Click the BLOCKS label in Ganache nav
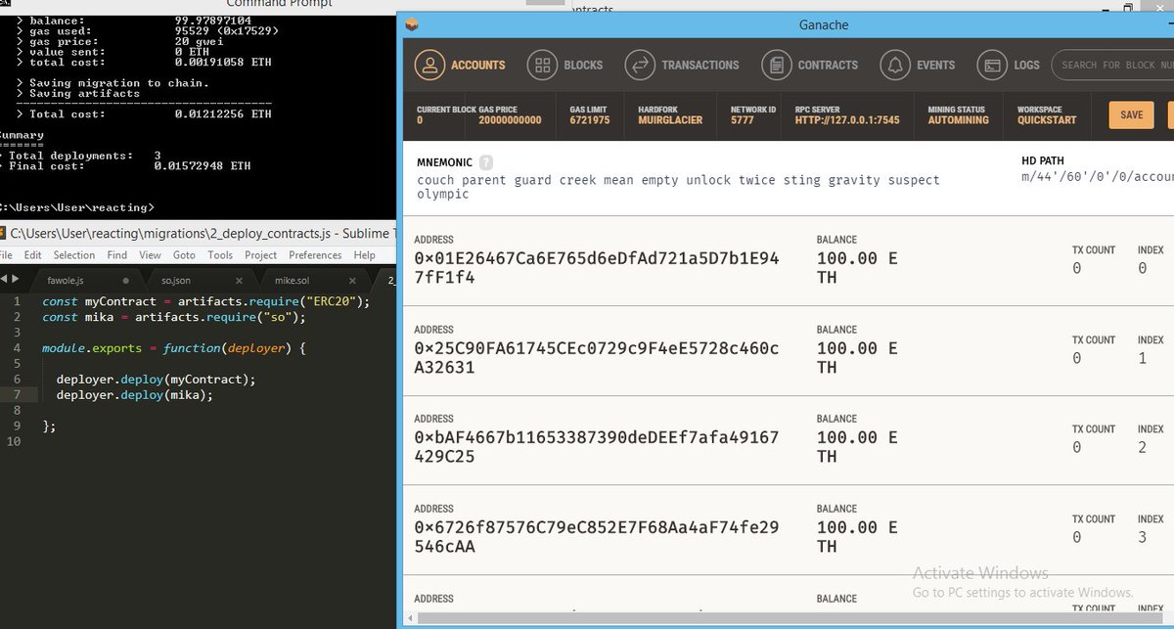This screenshot has height=629, width=1174. tap(583, 65)
